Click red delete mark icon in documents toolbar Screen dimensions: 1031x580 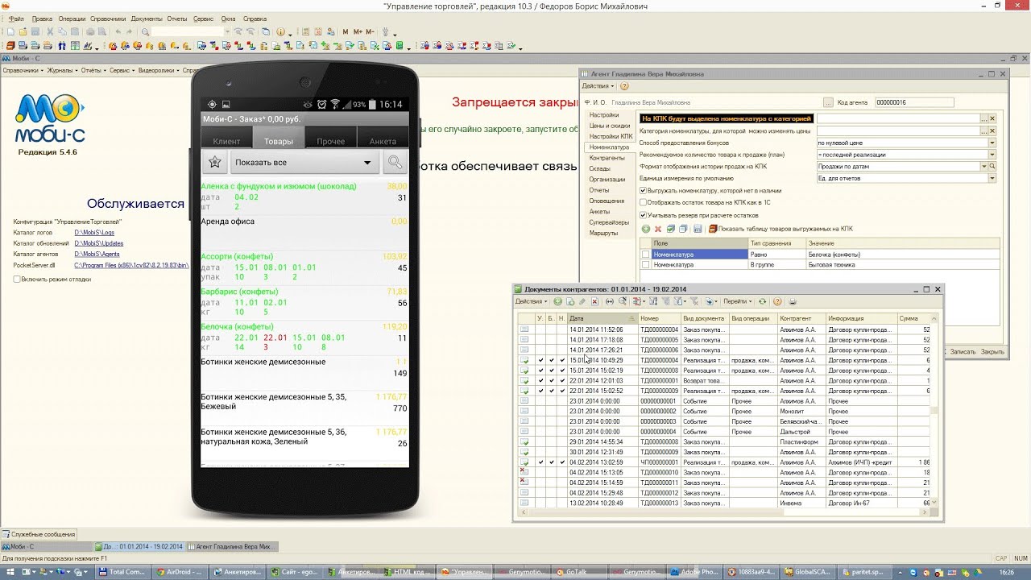[595, 301]
